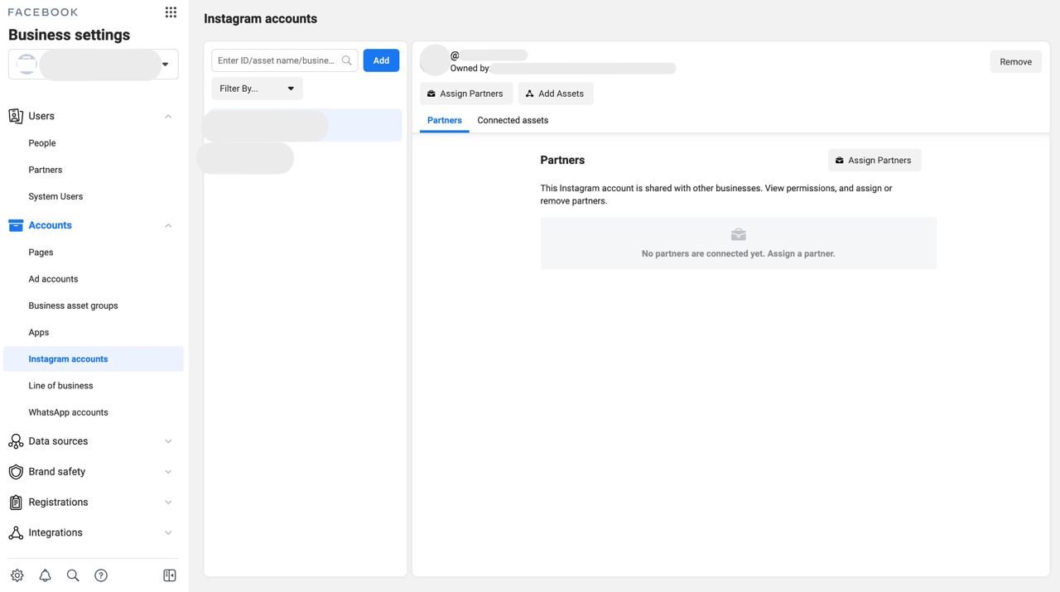Click the Instagram accounts page heading
1060x592 pixels.
pos(260,19)
